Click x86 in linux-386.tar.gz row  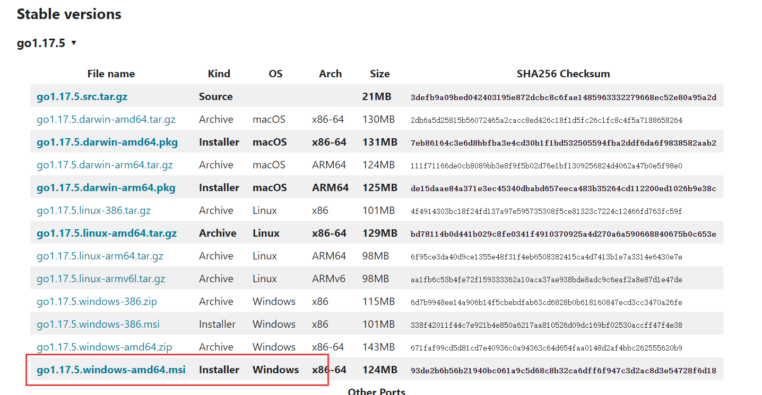click(x=320, y=211)
